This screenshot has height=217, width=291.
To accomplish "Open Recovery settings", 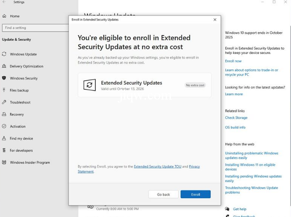I will click(17, 115).
